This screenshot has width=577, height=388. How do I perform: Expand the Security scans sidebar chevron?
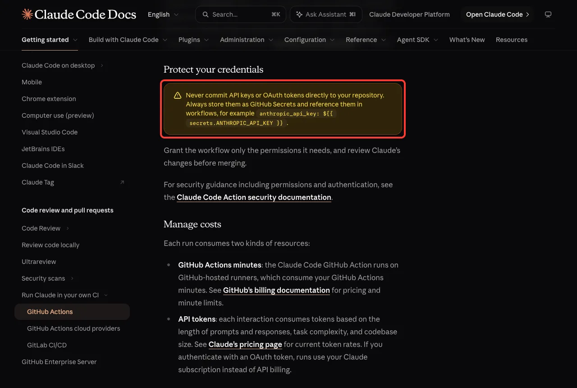72,278
